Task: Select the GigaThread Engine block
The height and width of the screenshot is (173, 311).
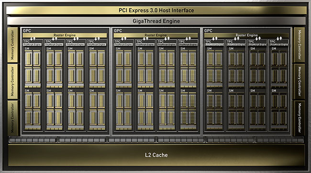Action: (x=156, y=21)
